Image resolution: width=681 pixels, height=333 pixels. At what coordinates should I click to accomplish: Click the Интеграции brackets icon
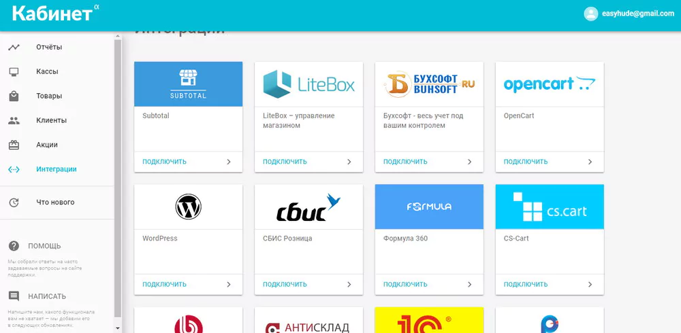coord(14,169)
